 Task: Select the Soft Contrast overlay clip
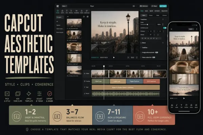(x=152, y=81)
